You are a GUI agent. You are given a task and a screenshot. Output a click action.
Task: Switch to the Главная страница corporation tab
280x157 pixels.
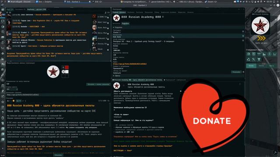[x=119, y=12]
